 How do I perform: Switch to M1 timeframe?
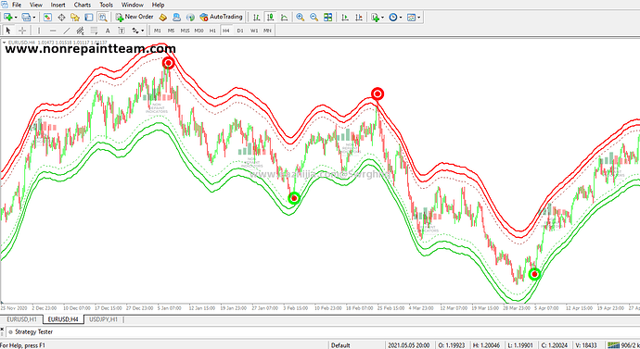point(158,31)
